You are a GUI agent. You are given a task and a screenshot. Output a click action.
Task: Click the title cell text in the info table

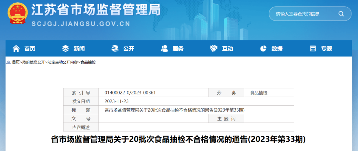175,110
